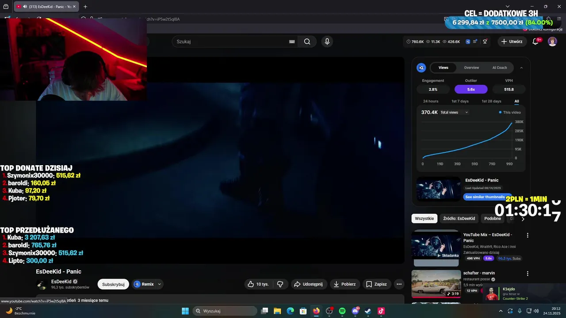Click the Utwórz create button
The image size is (566, 318).
(512, 42)
